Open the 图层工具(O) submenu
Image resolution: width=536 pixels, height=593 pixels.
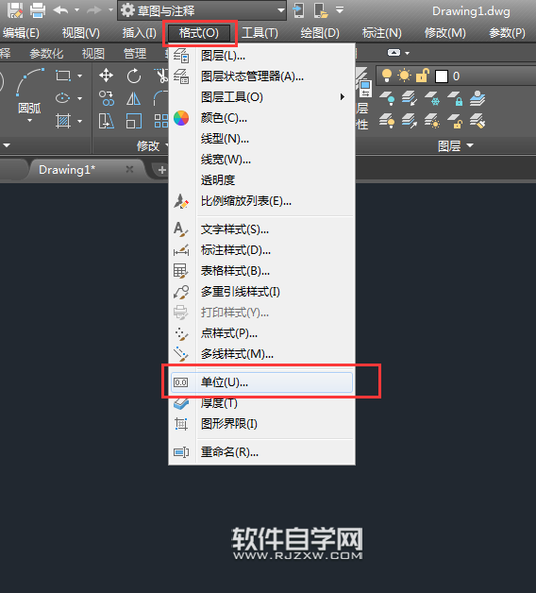[x=261, y=97]
